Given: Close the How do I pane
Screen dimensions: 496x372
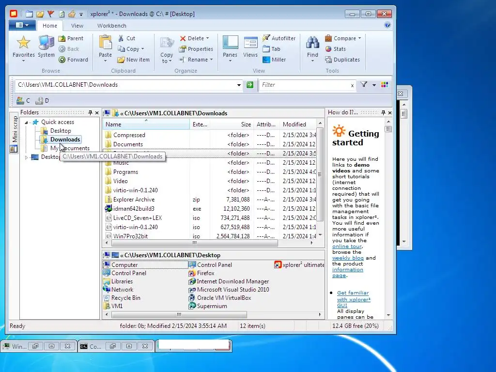Looking at the screenshot, I should pos(390,112).
